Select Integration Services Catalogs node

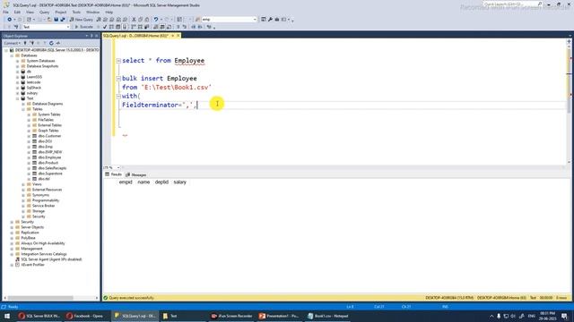(44, 254)
